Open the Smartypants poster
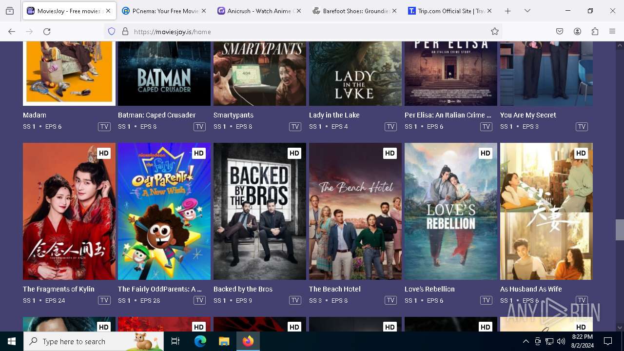Screen dimensions: 624x351 coord(260,74)
